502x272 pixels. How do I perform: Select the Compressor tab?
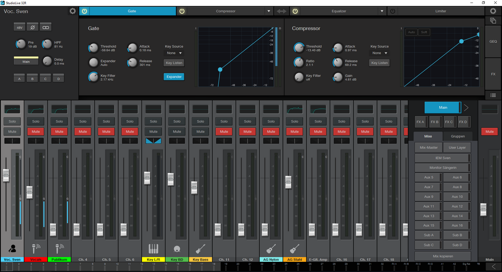pyautogui.click(x=226, y=11)
